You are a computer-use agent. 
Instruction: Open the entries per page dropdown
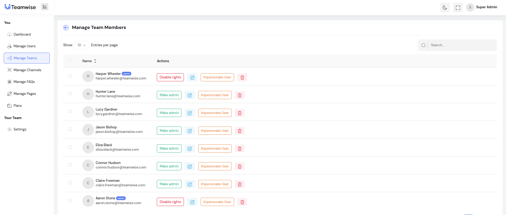[82, 45]
